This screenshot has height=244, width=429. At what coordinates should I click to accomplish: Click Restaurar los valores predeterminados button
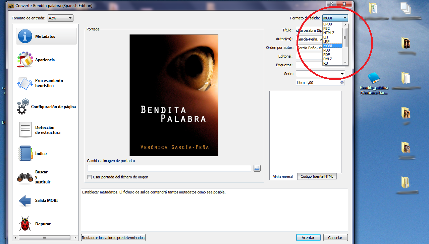[113, 238]
